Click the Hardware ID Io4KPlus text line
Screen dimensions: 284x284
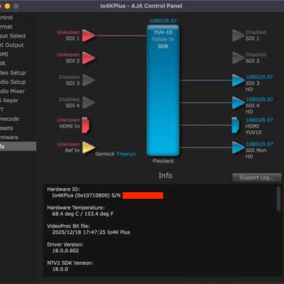click(x=86, y=195)
